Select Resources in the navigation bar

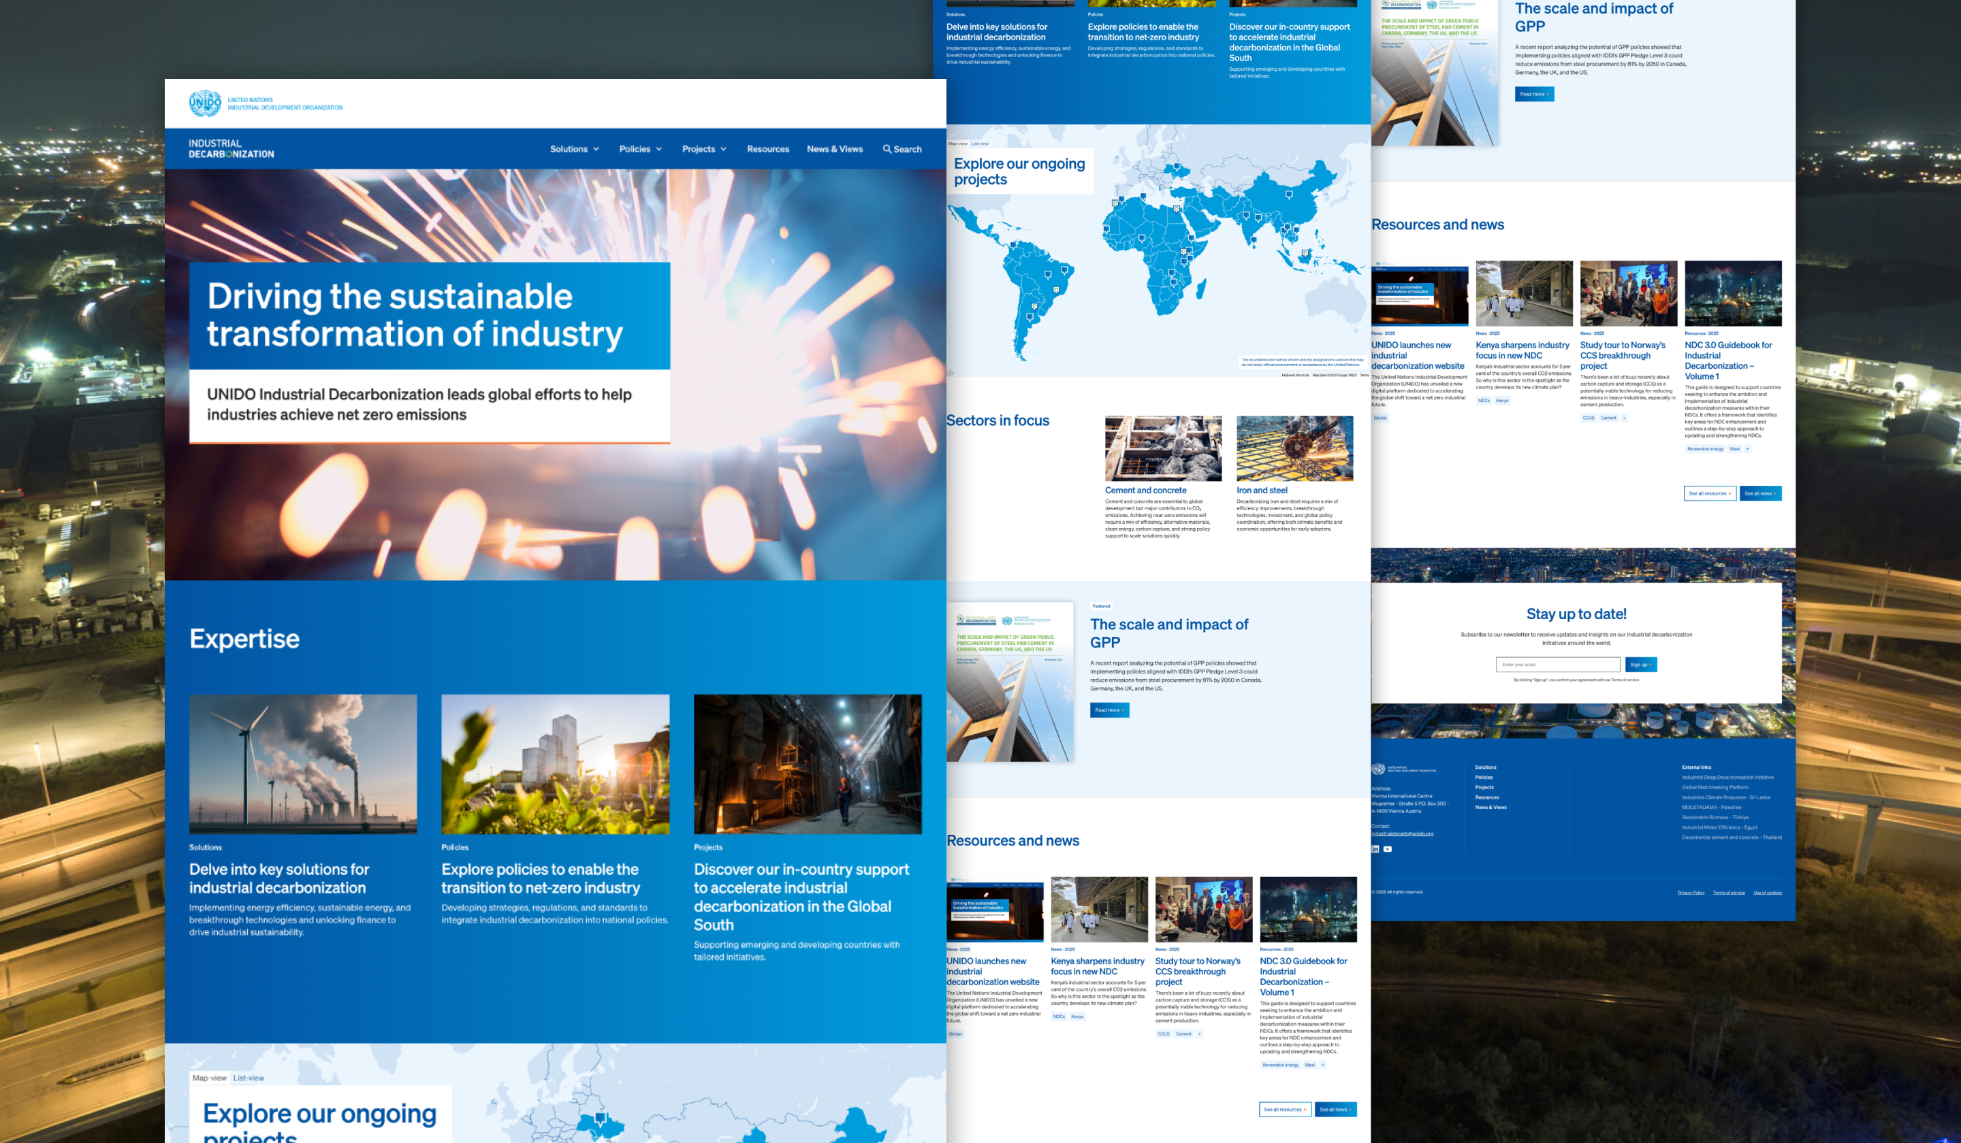click(767, 149)
